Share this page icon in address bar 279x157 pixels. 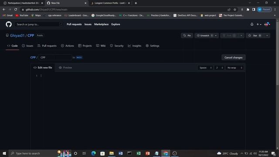click(x=229, y=10)
